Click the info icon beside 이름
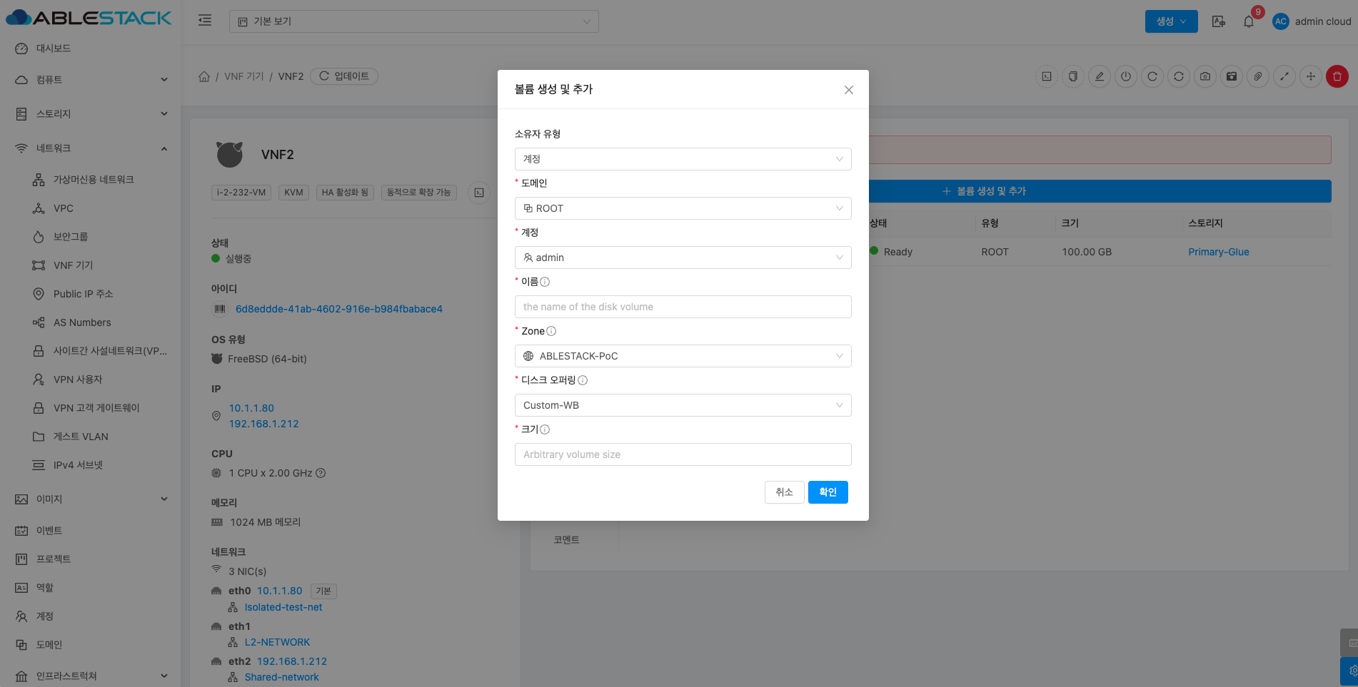 [x=545, y=282]
